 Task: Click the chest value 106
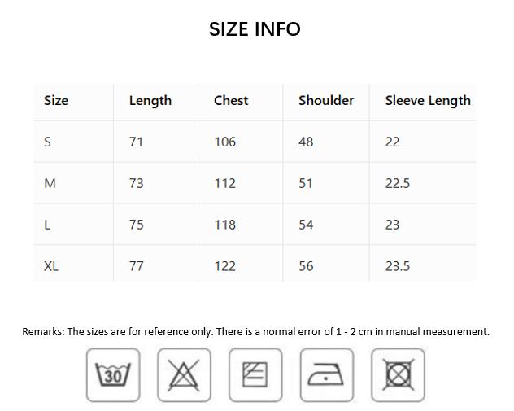[225, 142]
